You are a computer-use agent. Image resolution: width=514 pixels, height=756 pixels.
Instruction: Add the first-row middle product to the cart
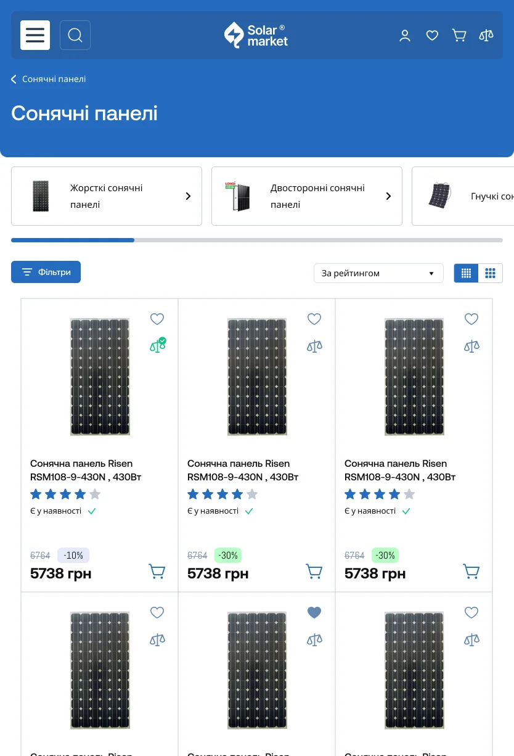pos(314,572)
